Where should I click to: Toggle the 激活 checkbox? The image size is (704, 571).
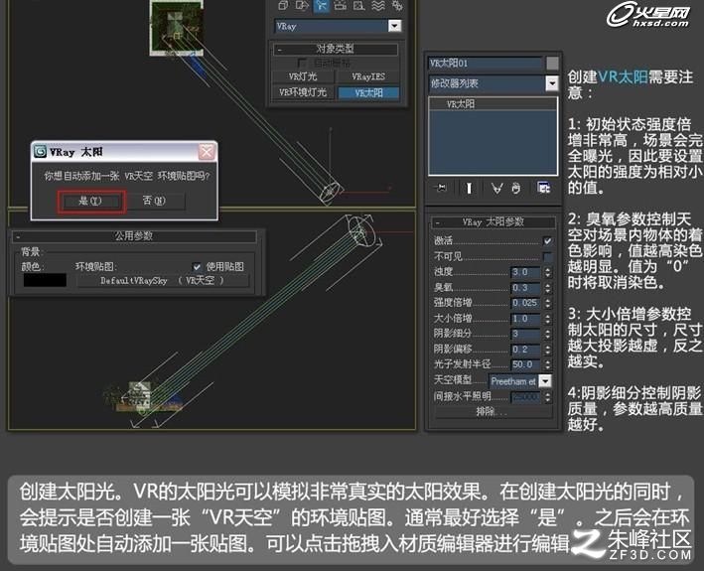(x=548, y=240)
